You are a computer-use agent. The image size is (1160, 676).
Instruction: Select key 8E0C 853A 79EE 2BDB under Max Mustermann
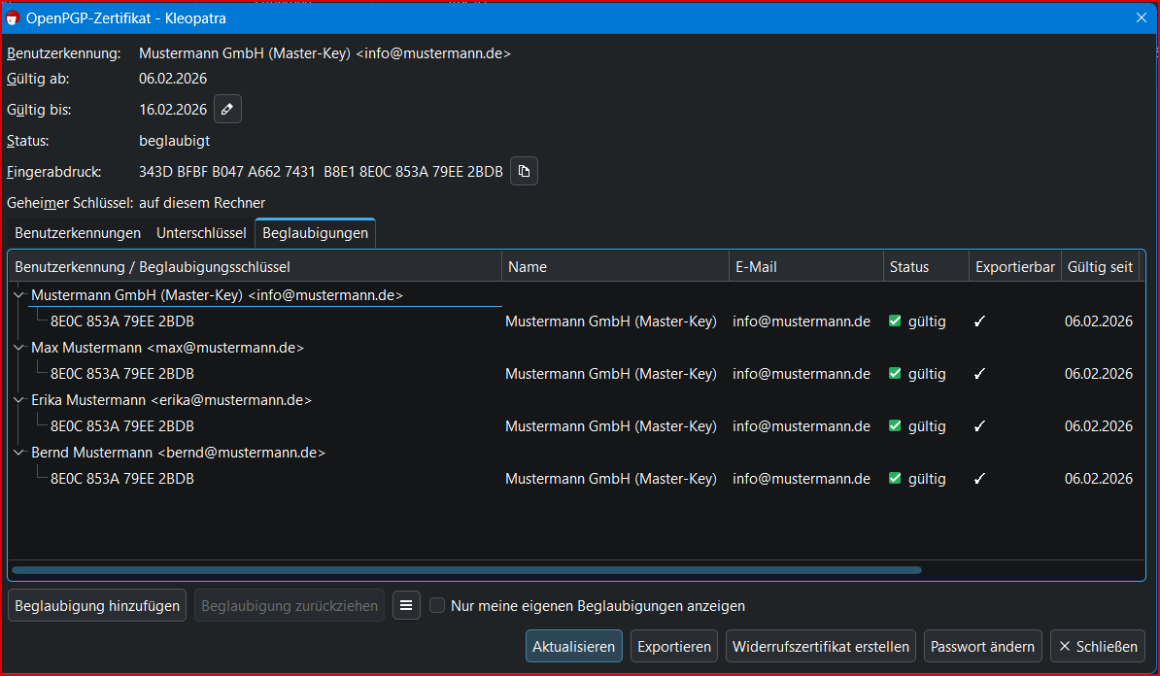(122, 374)
